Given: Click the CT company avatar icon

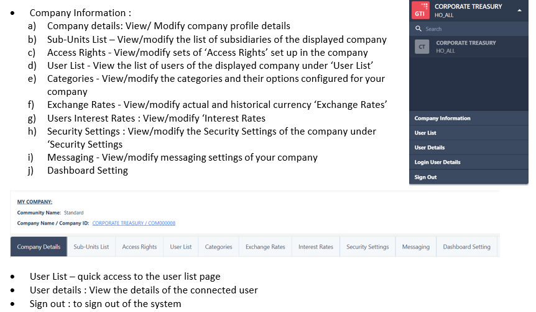Looking at the screenshot, I should pyautogui.click(x=422, y=47).
